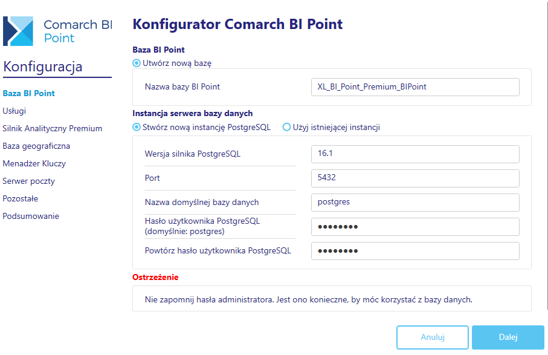
Task: Click the 'Instancja serwera bazy danych' heading
Action: click(x=193, y=113)
